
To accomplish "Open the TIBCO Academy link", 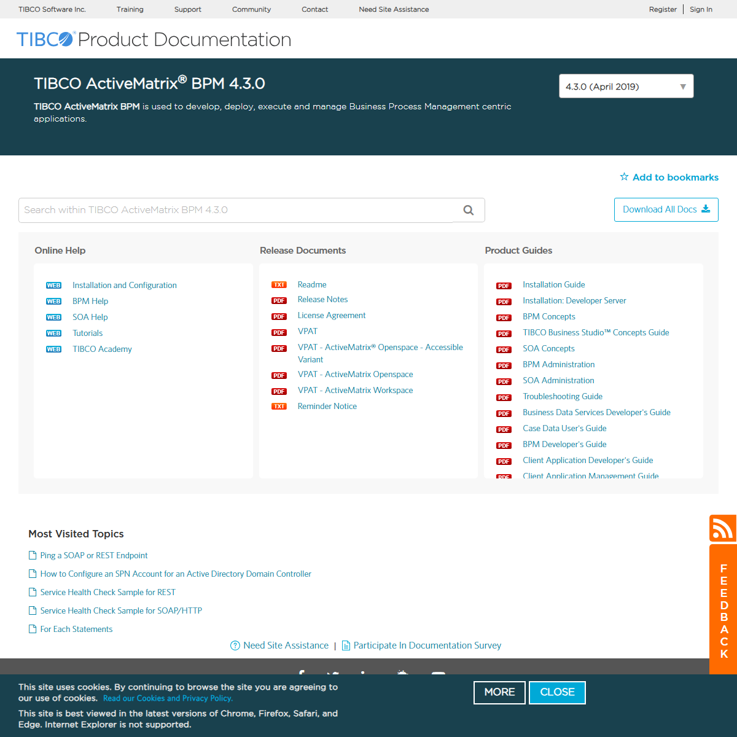I will (x=102, y=349).
